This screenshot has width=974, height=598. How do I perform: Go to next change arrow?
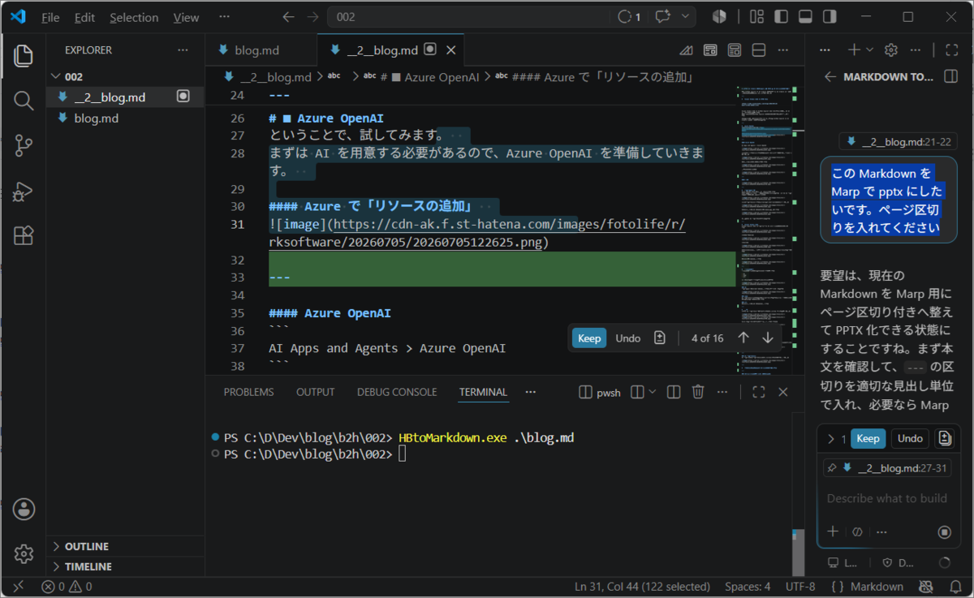768,338
